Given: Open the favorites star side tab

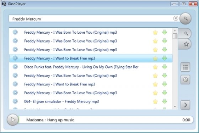Looking at the screenshot, I should (185, 44).
